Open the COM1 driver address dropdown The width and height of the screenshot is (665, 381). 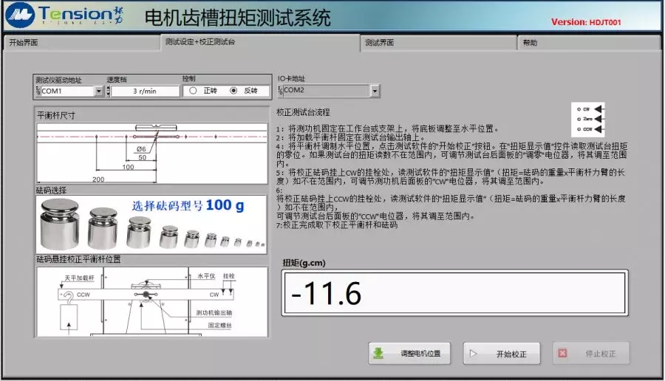99,92
